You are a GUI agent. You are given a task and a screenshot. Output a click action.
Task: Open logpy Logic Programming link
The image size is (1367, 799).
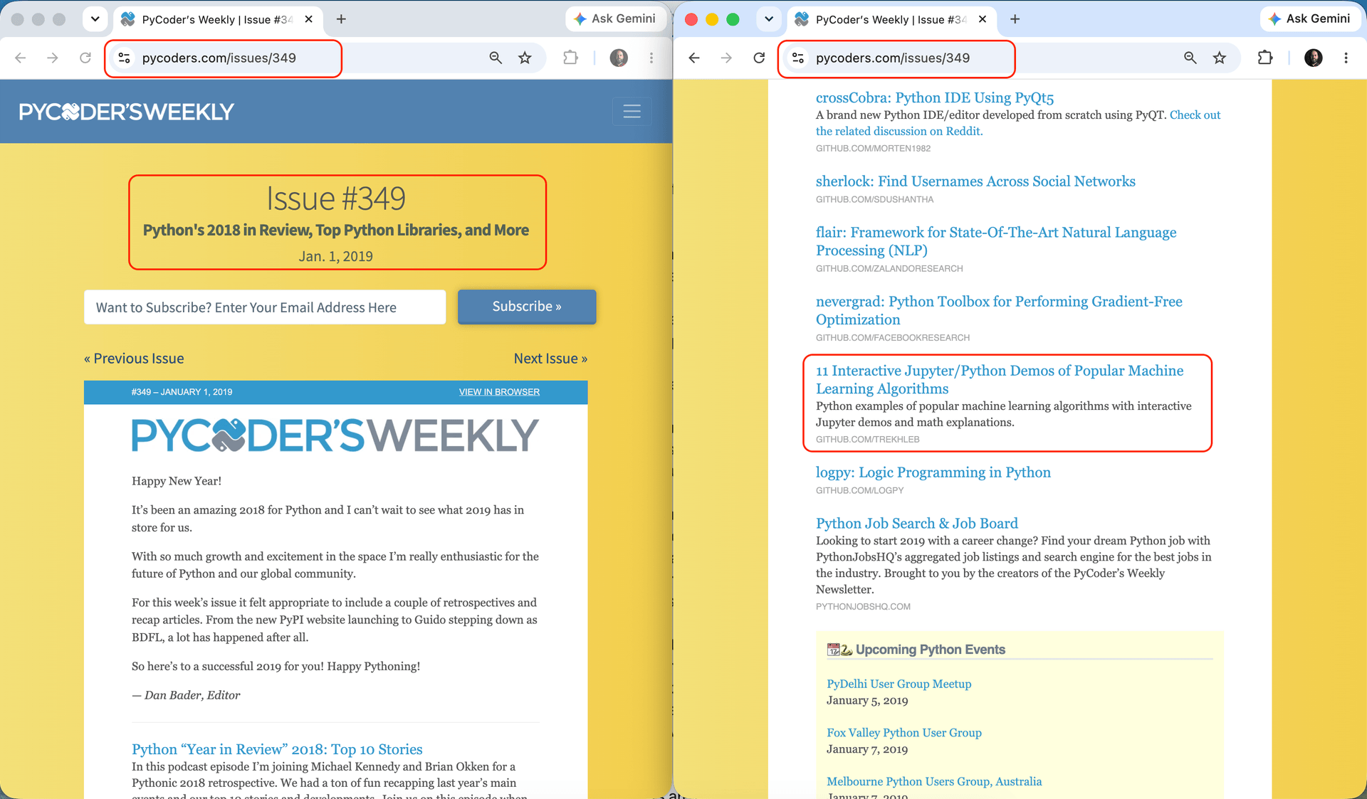click(x=933, y=472)
